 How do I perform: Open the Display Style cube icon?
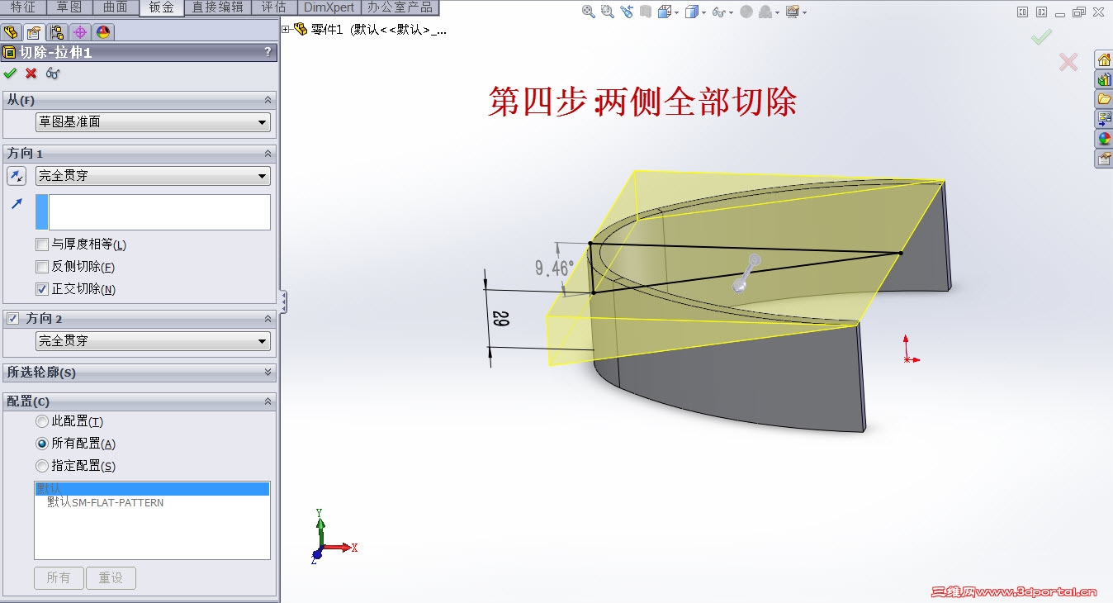(x=691, y=12)
